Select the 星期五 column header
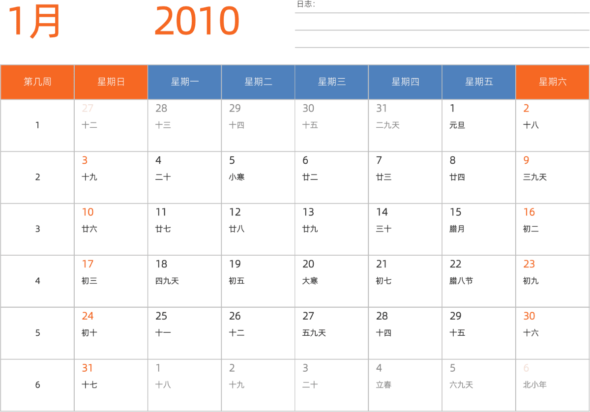Viewport: 590px width, 412px height. [479, 82]
